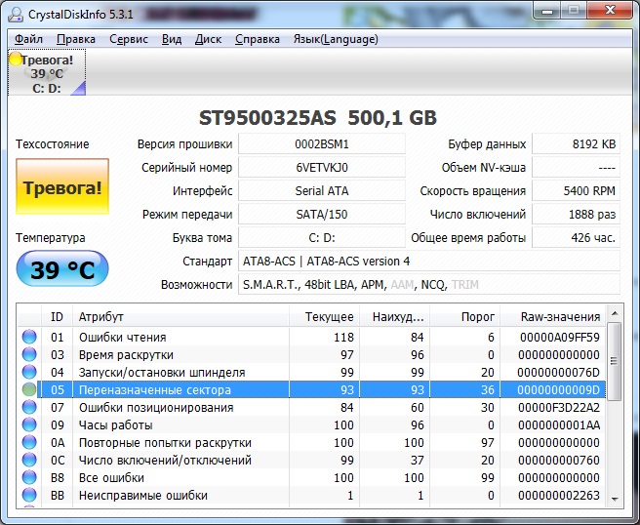
Task: Select the C: D: disk tab
Action: [x=47, y=74]
